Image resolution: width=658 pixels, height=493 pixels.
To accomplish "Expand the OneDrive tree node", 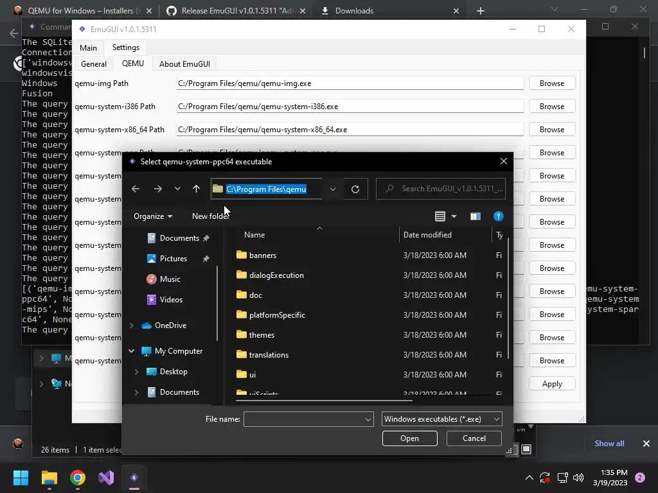I will (131, 325).
